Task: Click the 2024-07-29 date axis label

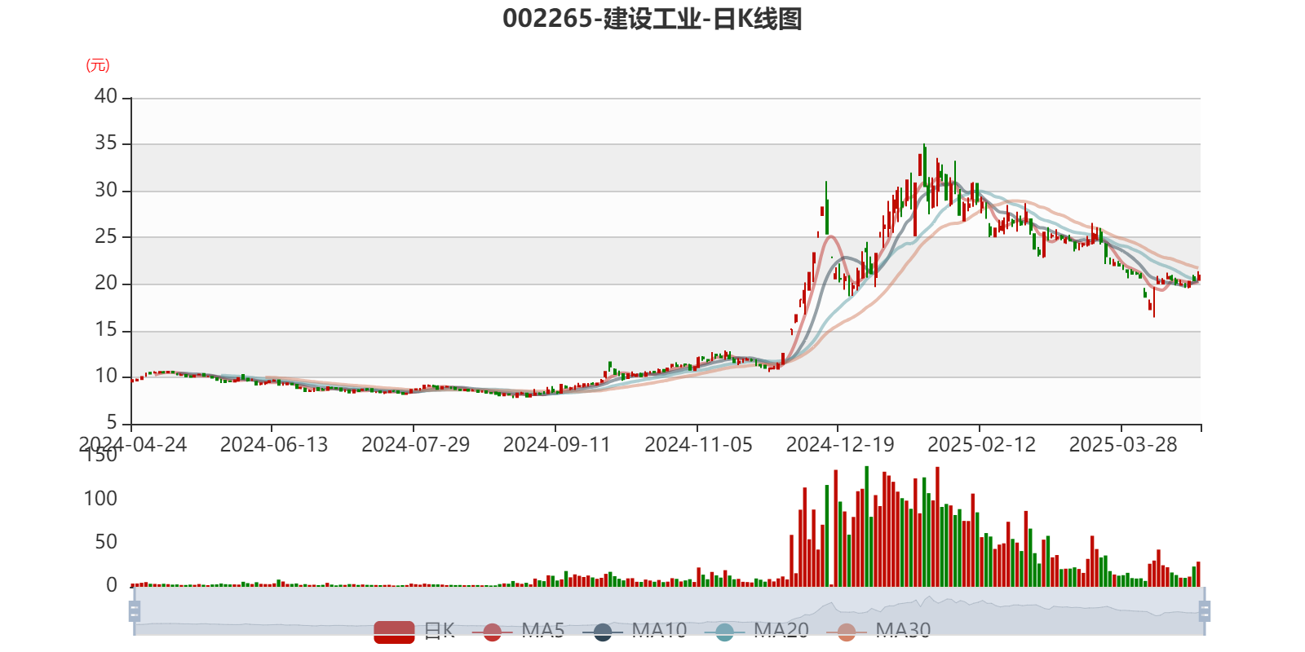Action: tap(416, 445)
